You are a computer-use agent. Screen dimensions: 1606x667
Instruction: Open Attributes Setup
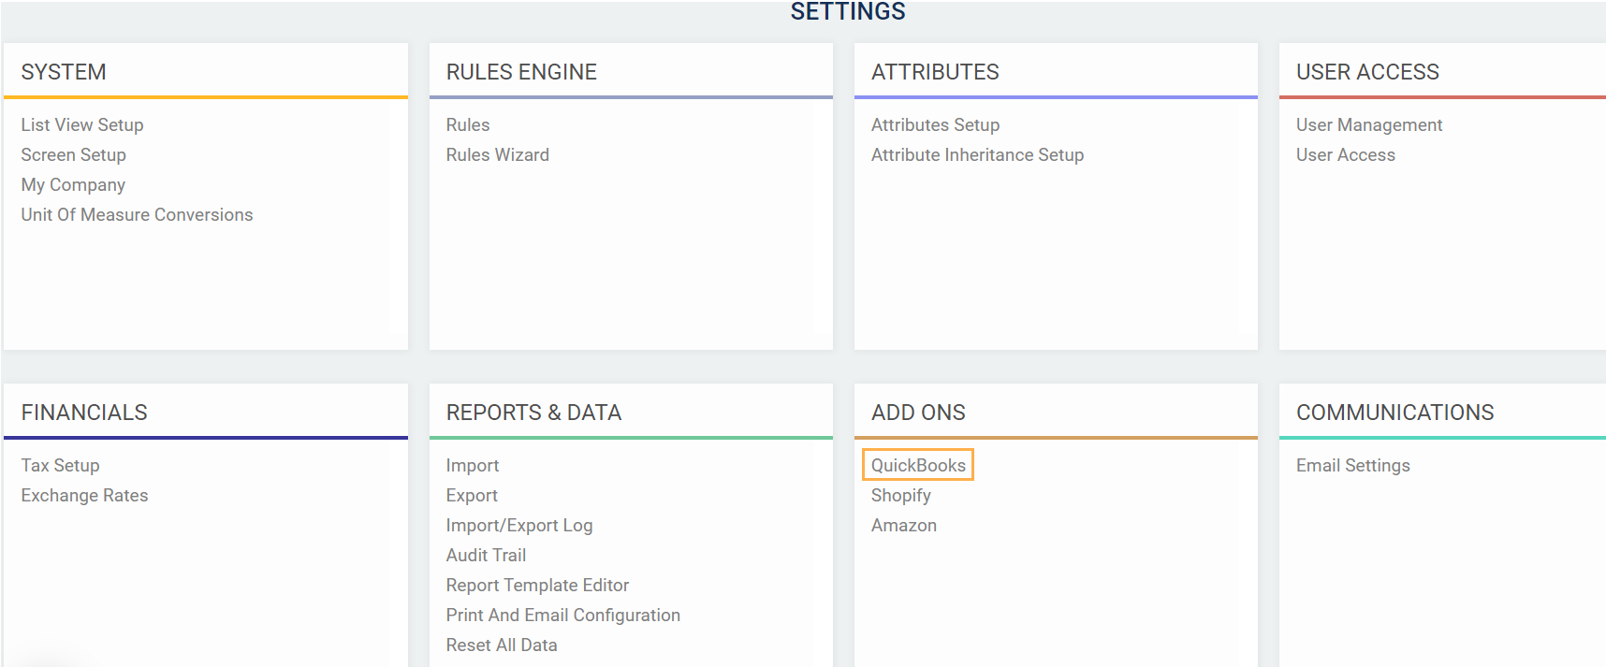(935, 124)
